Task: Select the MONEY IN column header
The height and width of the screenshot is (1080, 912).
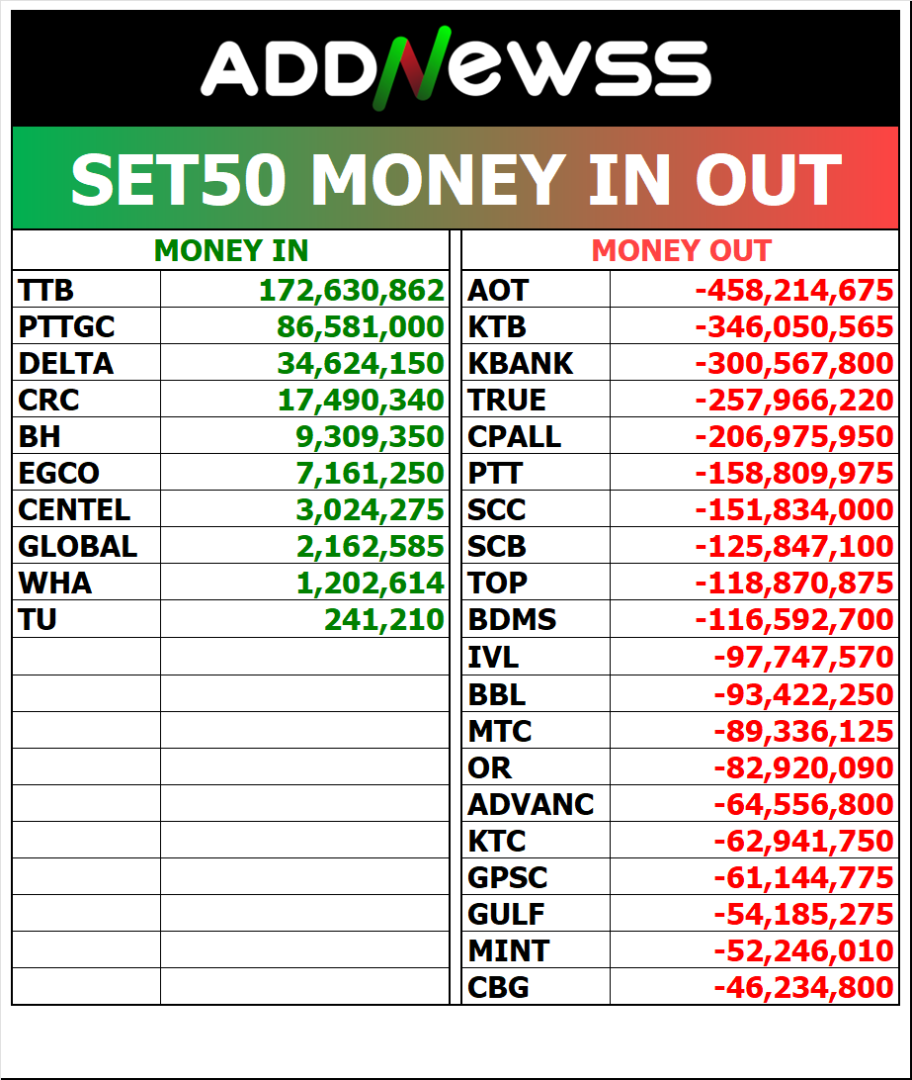Action: click(x=231, y=251)
